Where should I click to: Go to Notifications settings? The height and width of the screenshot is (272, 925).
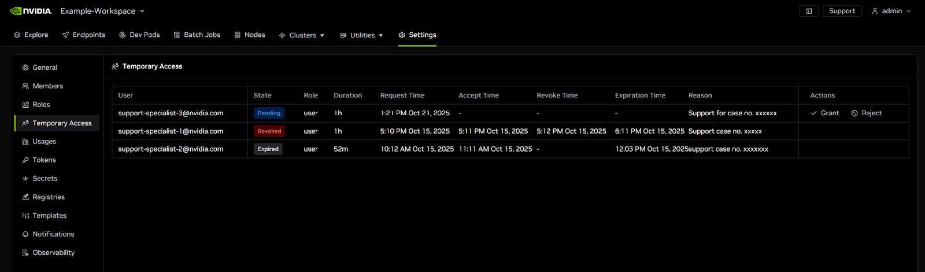pos(53,234)
